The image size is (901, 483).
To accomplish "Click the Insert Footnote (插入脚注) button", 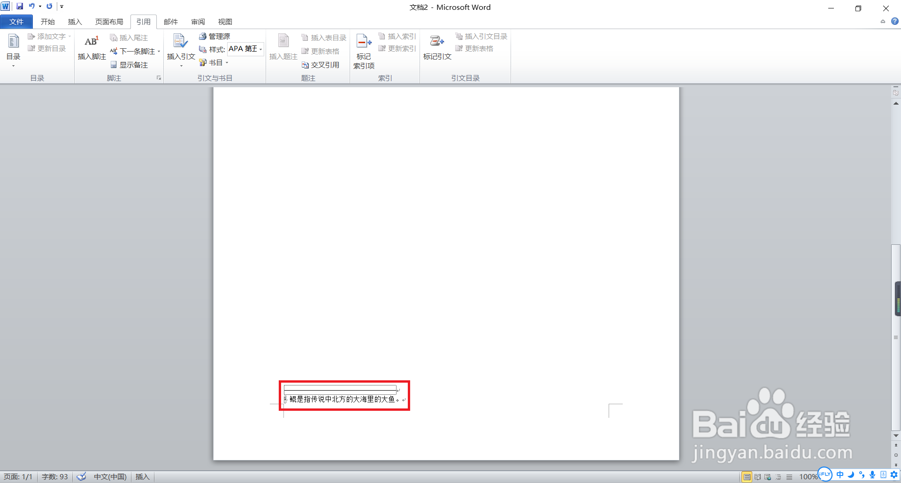I will point(92,48).
